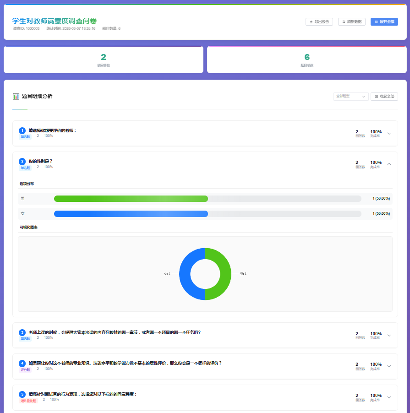
Task: Click the 题目总数 summary card showing 6
Action: 306,60
